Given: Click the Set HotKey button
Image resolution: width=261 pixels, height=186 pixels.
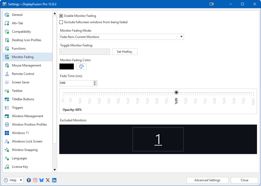Looking at the screenshot, I should (x=125, y=52).
